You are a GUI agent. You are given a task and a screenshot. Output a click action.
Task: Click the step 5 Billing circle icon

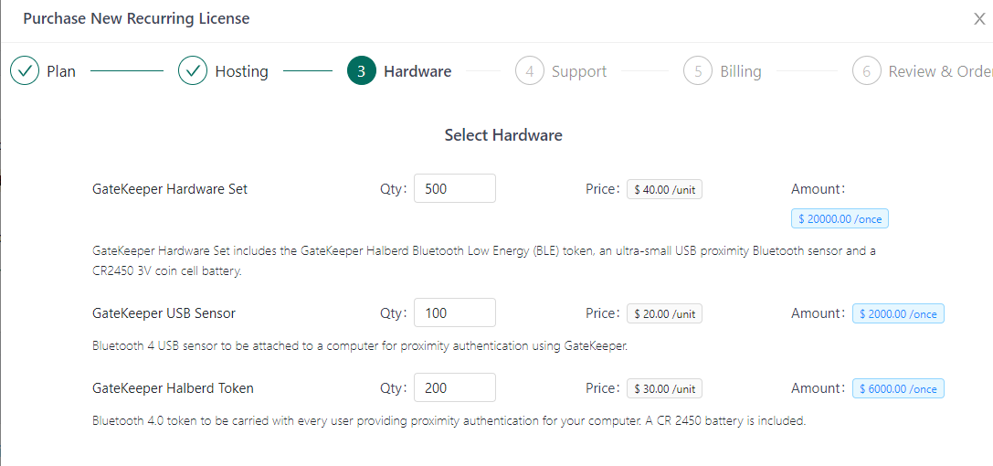(698, 71)
